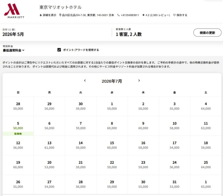Open the 2026年 5月 date selector
The width and height of the screenshot is (223, 196).
13,34
